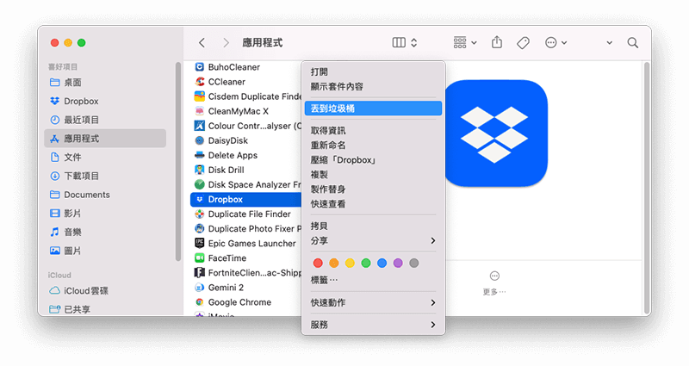Expand the 快速動作 submenu
The height and width of the screenshot is (366, 689).
click(373, 303)
